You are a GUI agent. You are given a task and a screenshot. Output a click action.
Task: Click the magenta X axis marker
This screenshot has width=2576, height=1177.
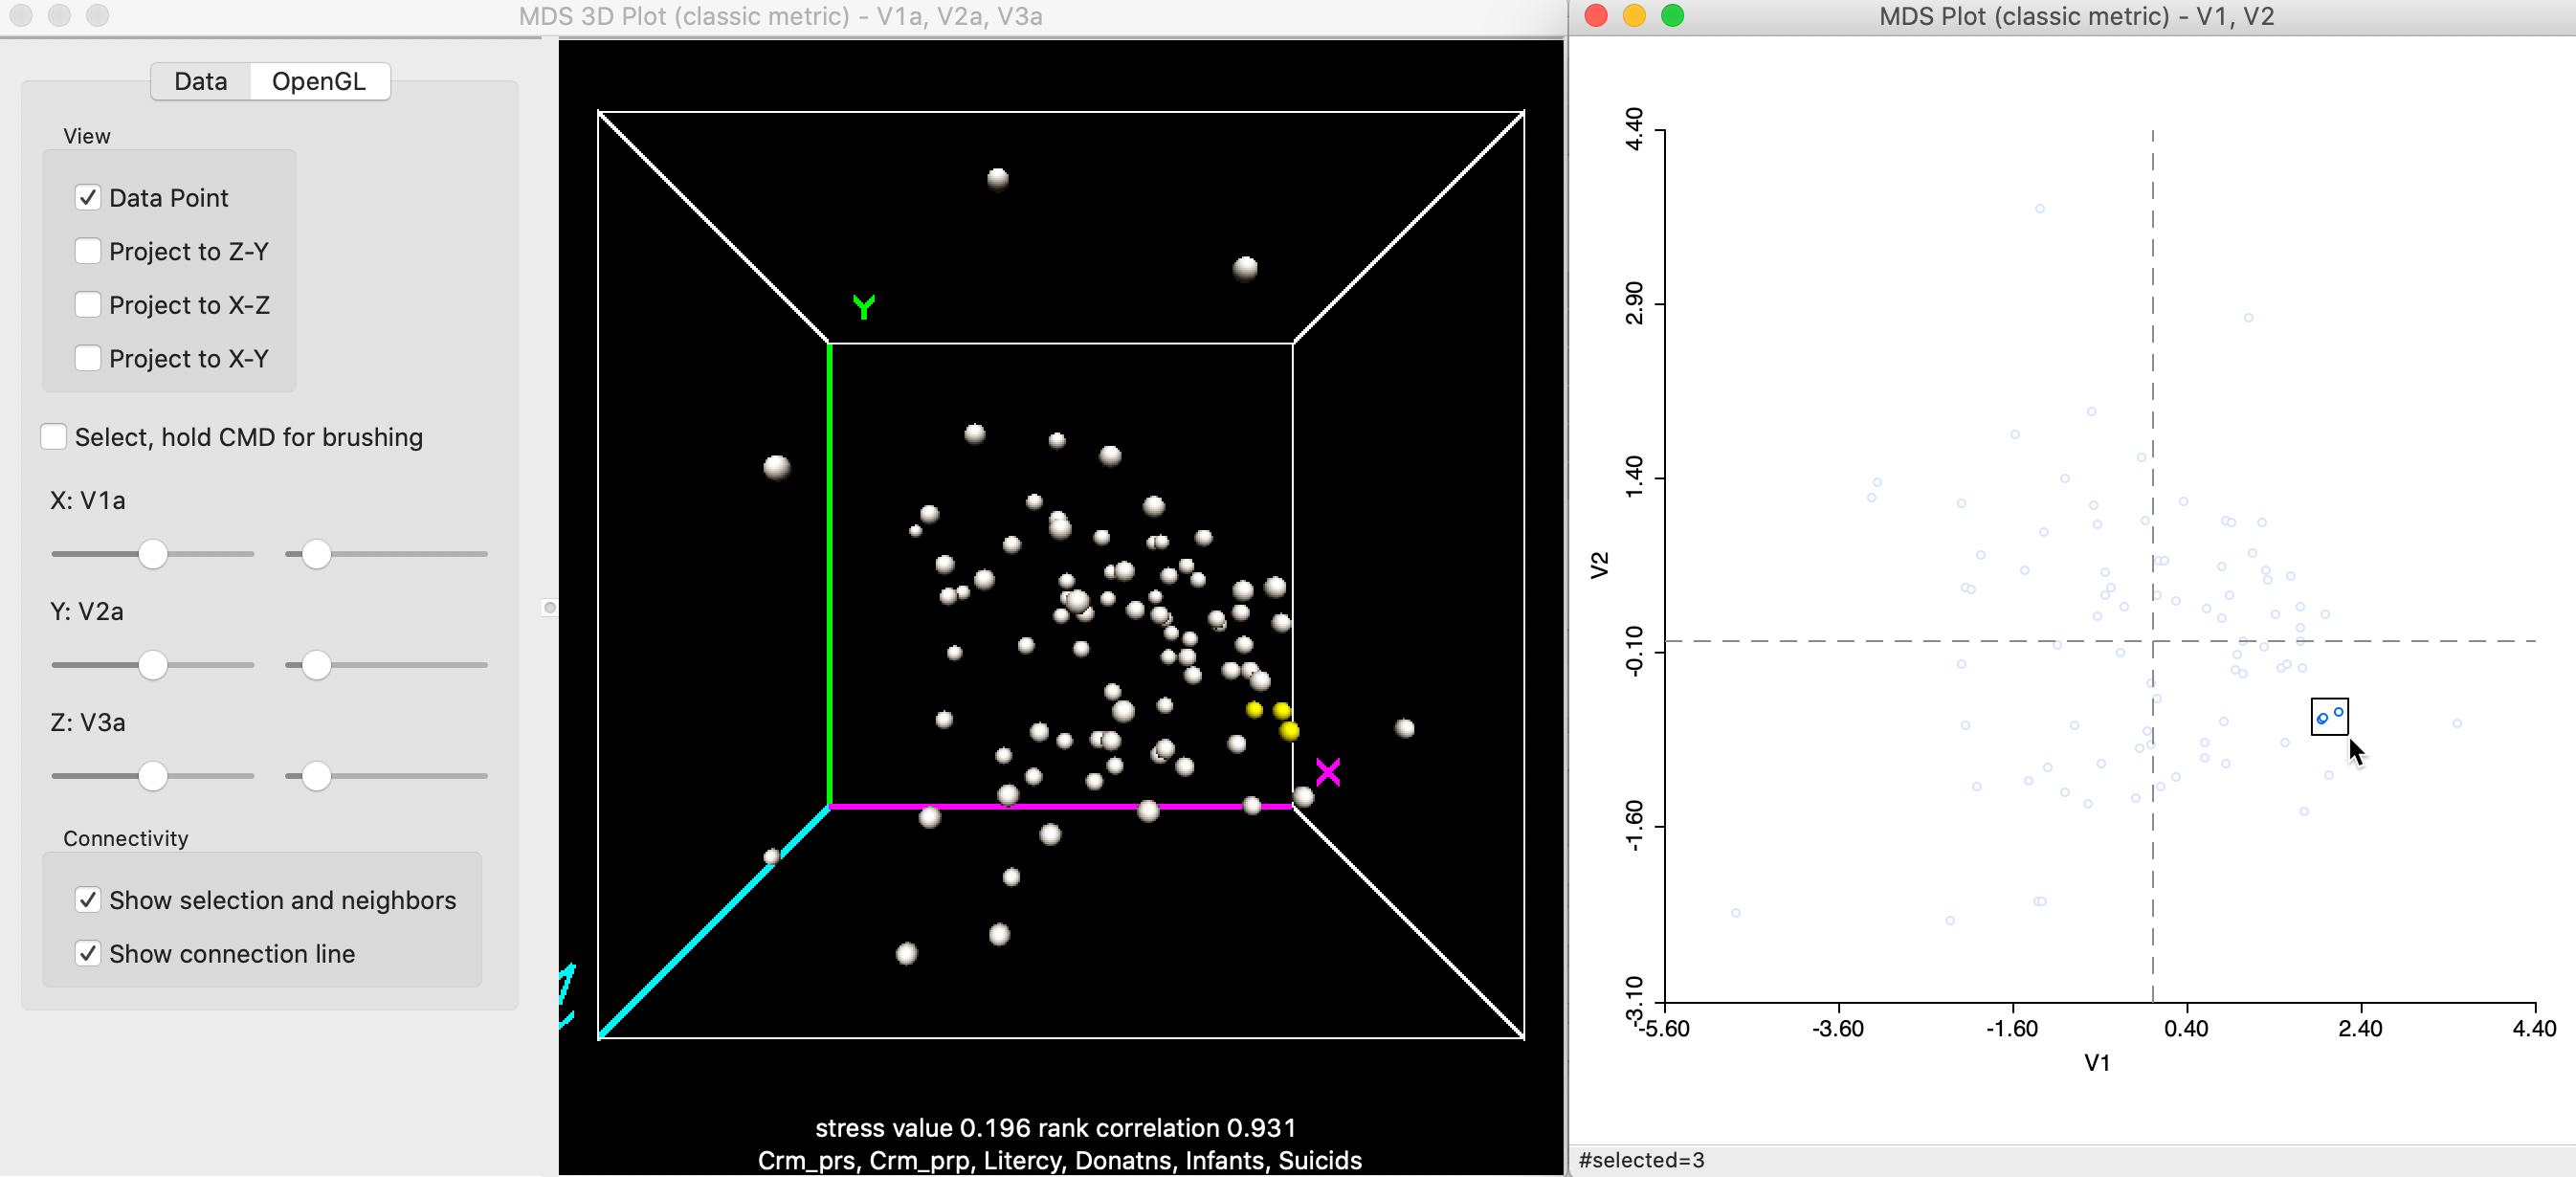click(1328, 772)
